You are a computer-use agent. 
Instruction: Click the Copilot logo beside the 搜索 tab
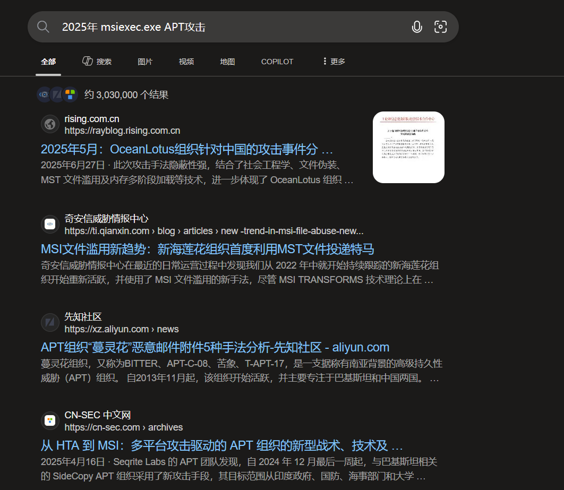(88, 61)
